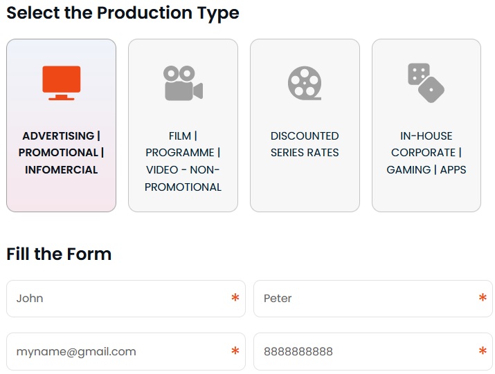495x374 pixels.
Task: Click the asterisk in the email field
Action: pos(235,351)
